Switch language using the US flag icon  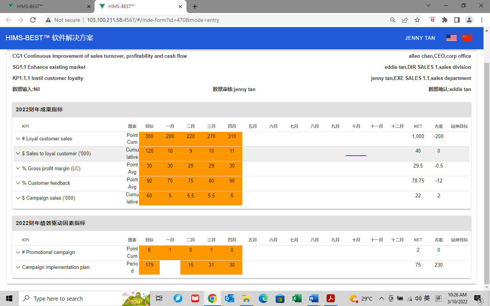coord(451,38)
